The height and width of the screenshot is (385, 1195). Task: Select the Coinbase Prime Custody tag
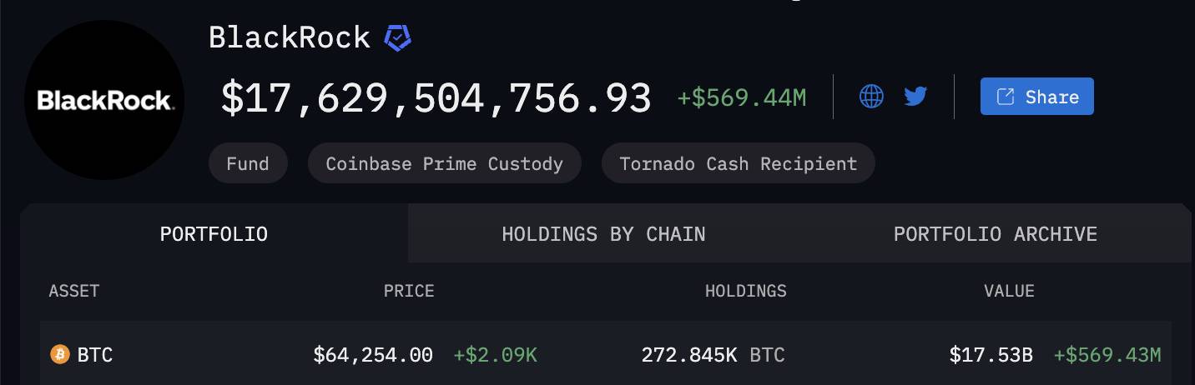(x=444, y=163)
